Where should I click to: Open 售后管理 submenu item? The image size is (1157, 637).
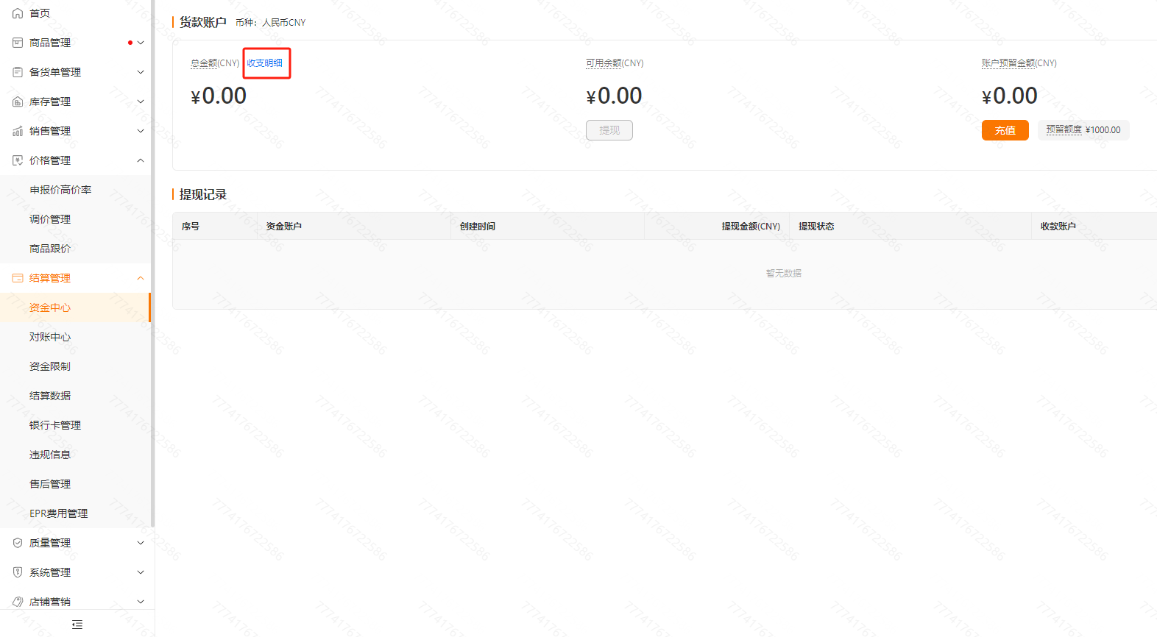[x=75, y=484]
